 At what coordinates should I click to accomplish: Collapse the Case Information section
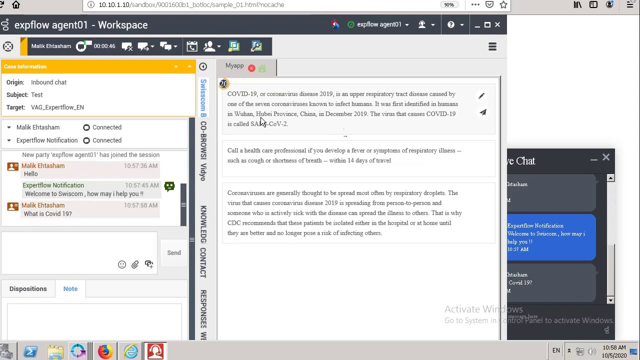click(x=189, y=66)
